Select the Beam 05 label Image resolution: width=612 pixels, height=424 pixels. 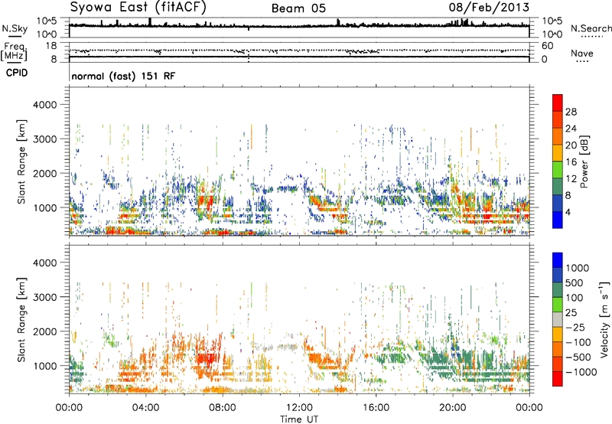click(x=298, y=8)
